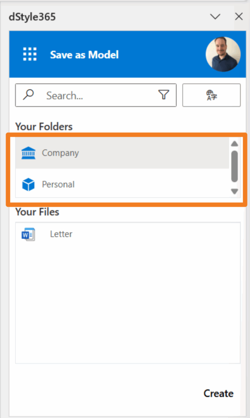Open the filter funnel icon
Screen dimensions: 250x418
click(164, 95)
